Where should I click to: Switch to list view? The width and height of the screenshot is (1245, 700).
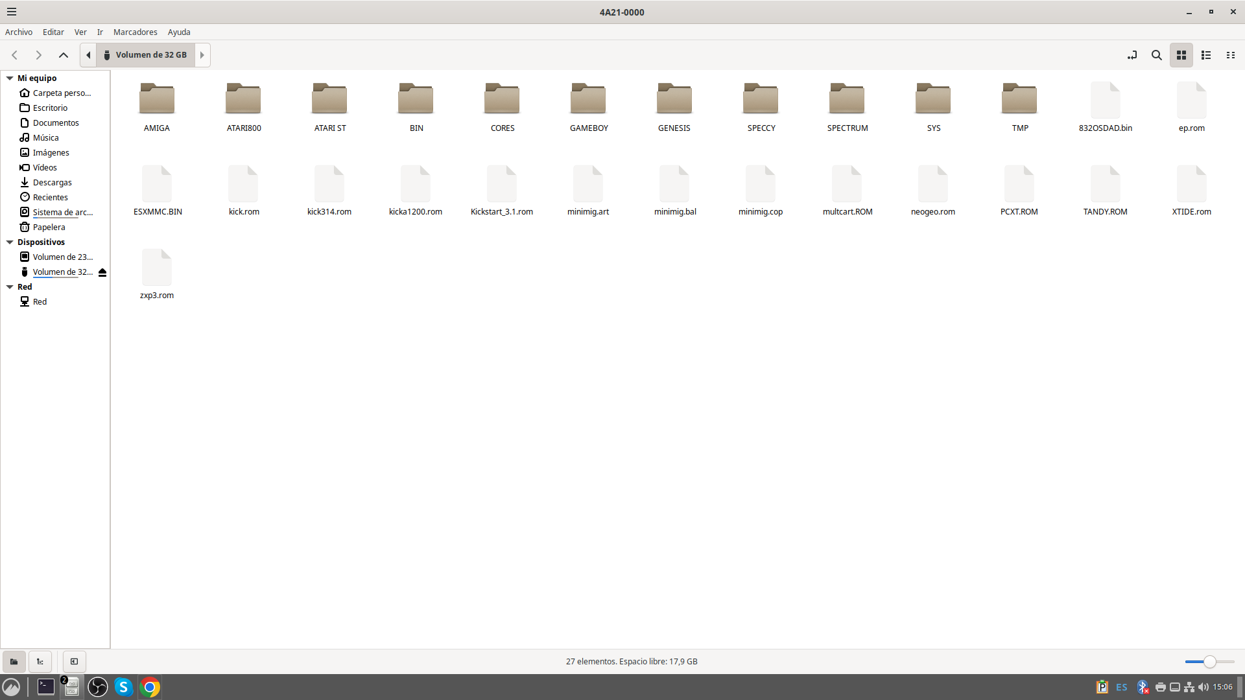pos(1206,55)
